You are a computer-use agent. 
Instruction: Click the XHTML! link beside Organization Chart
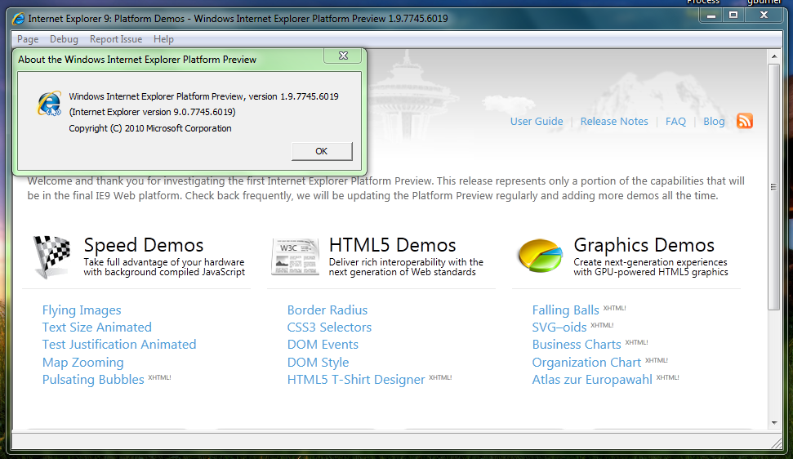[657, 360]
